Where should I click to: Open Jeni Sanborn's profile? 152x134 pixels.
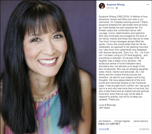coord(104,121)
